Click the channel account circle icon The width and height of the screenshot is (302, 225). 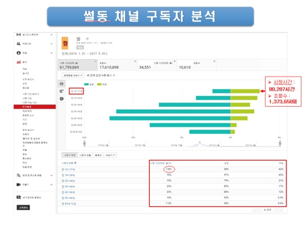coord(19,53)
